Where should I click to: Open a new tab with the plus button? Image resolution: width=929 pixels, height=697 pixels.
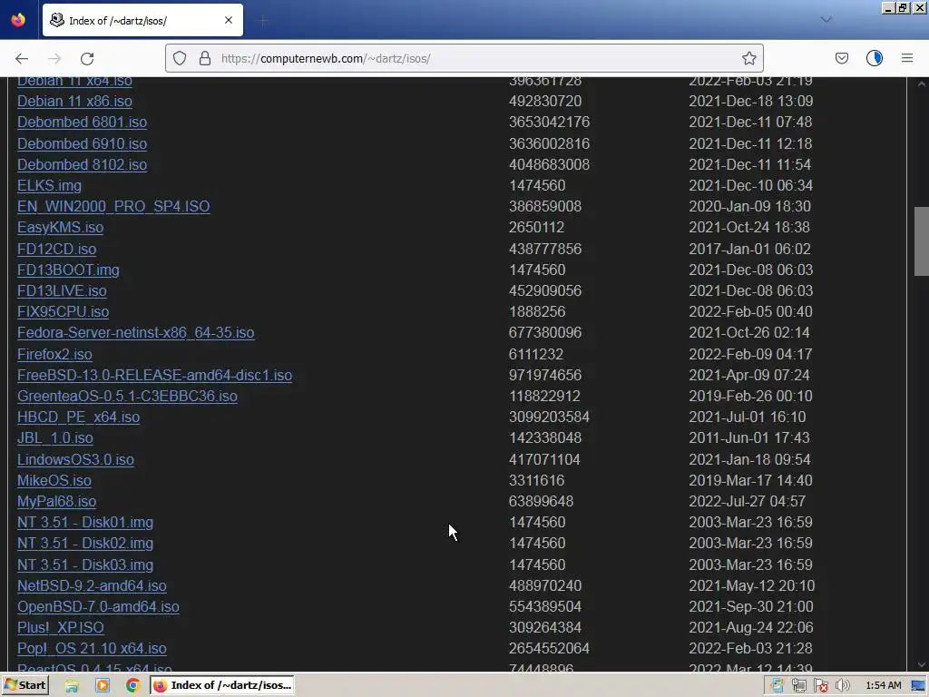point(262,21)
